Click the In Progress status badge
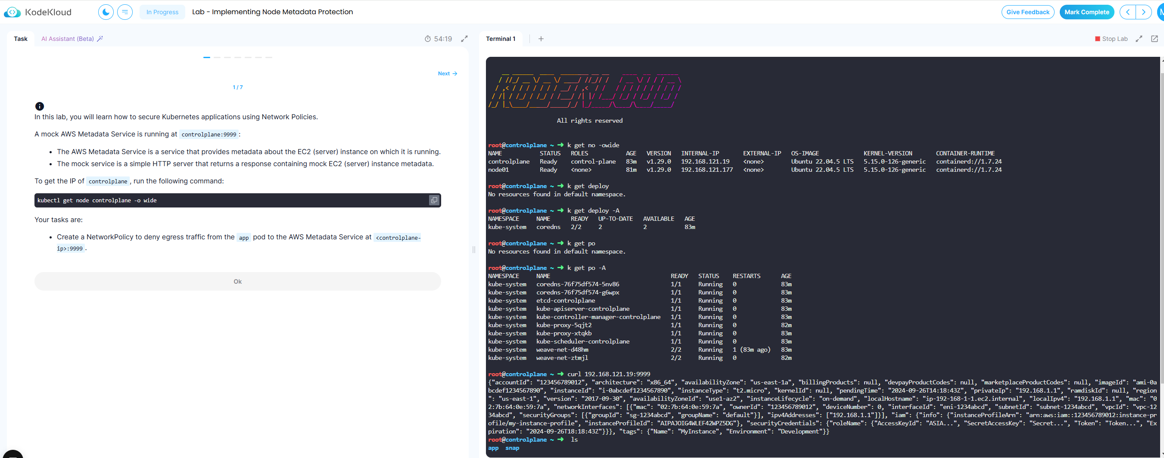Image resolution: width=1164 pixels, height=458 pixels. coord(162,12)
